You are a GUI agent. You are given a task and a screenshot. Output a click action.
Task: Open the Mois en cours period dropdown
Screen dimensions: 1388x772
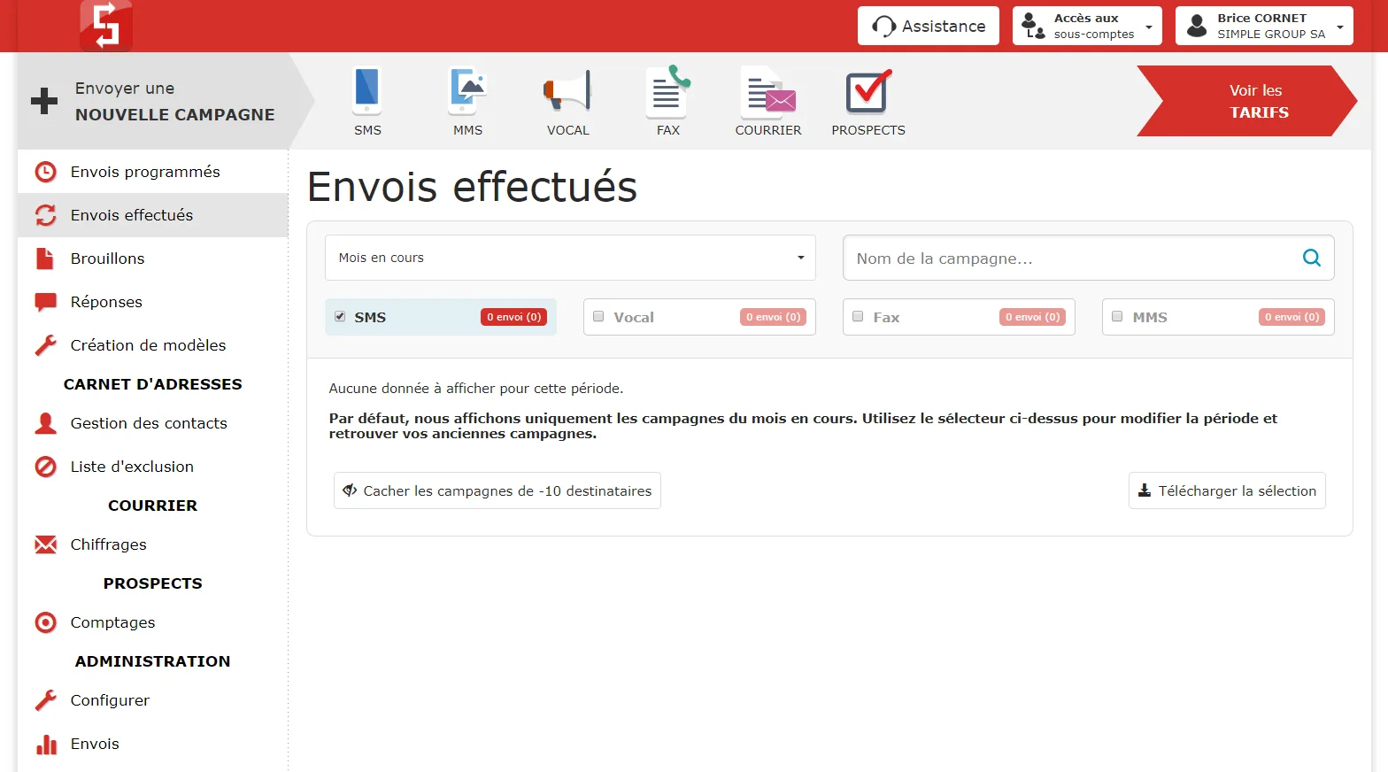[570, 258]
